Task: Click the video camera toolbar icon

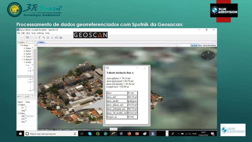Action: [x=61, y=38]
